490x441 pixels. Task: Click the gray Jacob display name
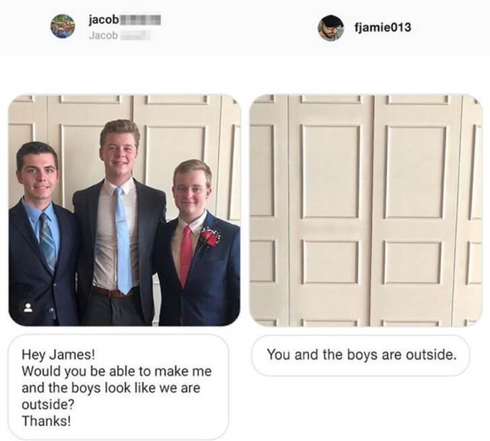(103, 35)
